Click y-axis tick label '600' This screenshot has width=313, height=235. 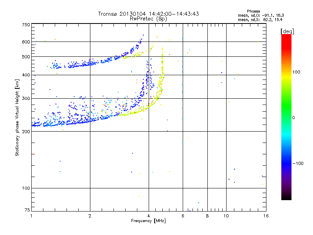tap(26, 42)
